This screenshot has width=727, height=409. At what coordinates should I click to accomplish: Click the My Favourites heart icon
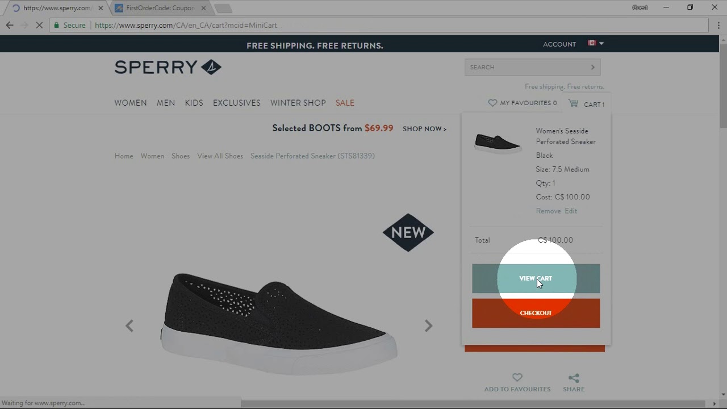point(492,103)
